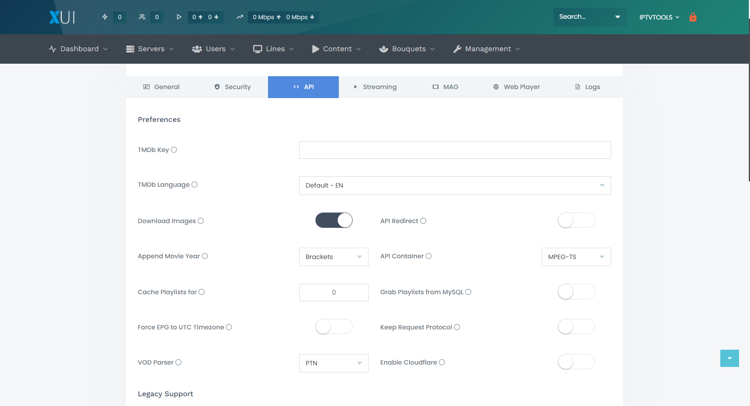
Task: Open the Lines menu
Action: pos(273,49)
